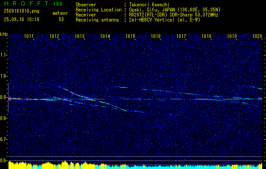The width and height of the screenshot is (266, 169).
Task: Click the 1017 time axis label
Action: tap(181, 36)
